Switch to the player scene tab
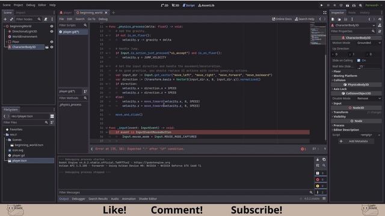Viewport: 385px width, 216px height. point(66,13)
